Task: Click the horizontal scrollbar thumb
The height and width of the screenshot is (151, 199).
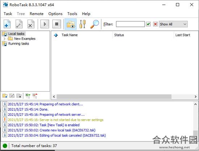Action: point(114,97)
